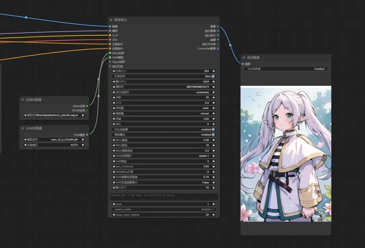Click the SEGM检测 output socket on 检测加载器
The height and width of the screenshot is (248, 365).
click(x=87, y=110)
